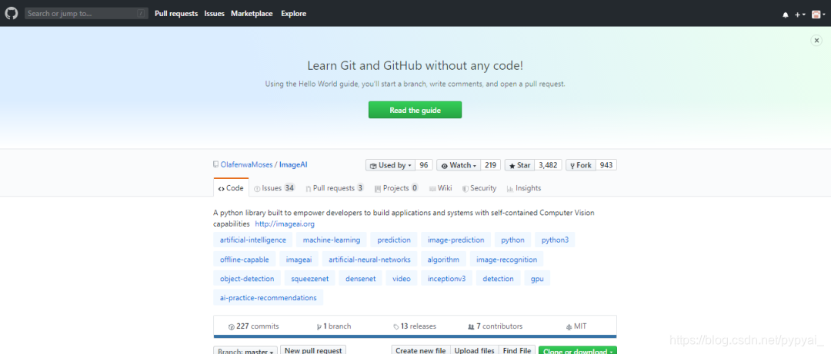View the 1 branch list

333,326
